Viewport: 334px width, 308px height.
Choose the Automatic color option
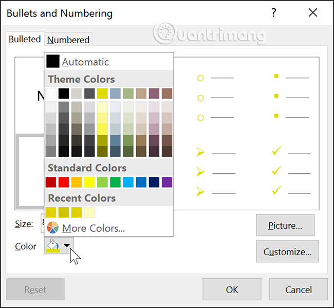point(109,62)
